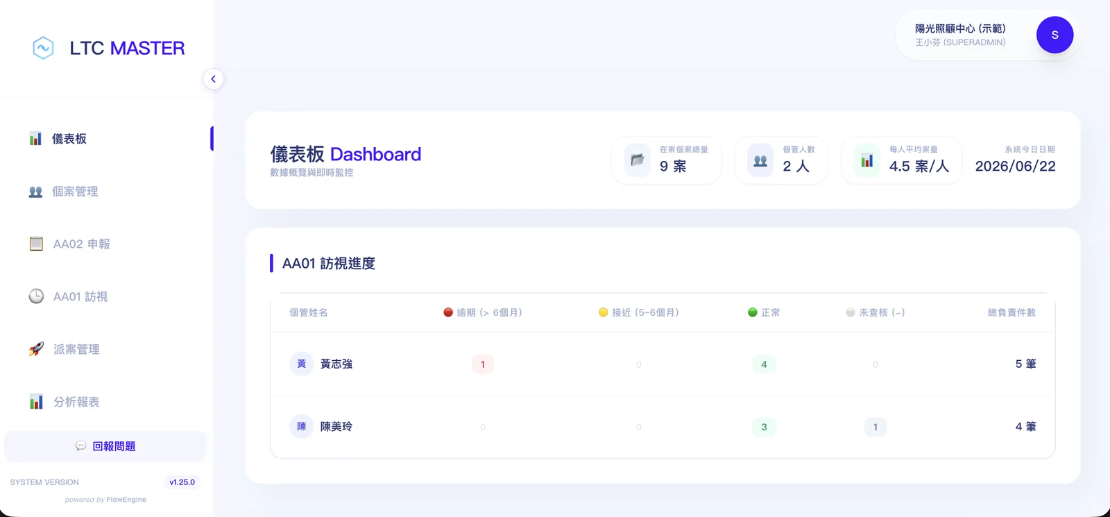This screenshot has width=1110, height=517.
Task: Click the green normal badge 4 for 黃志強
Action: (764, 364)
